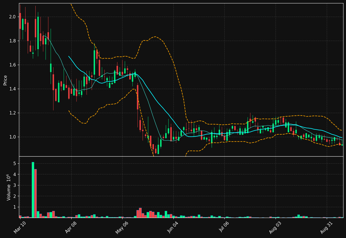
Task: Click the volume axis label 5
Action: pyautogui.click(x=14, y=163)
